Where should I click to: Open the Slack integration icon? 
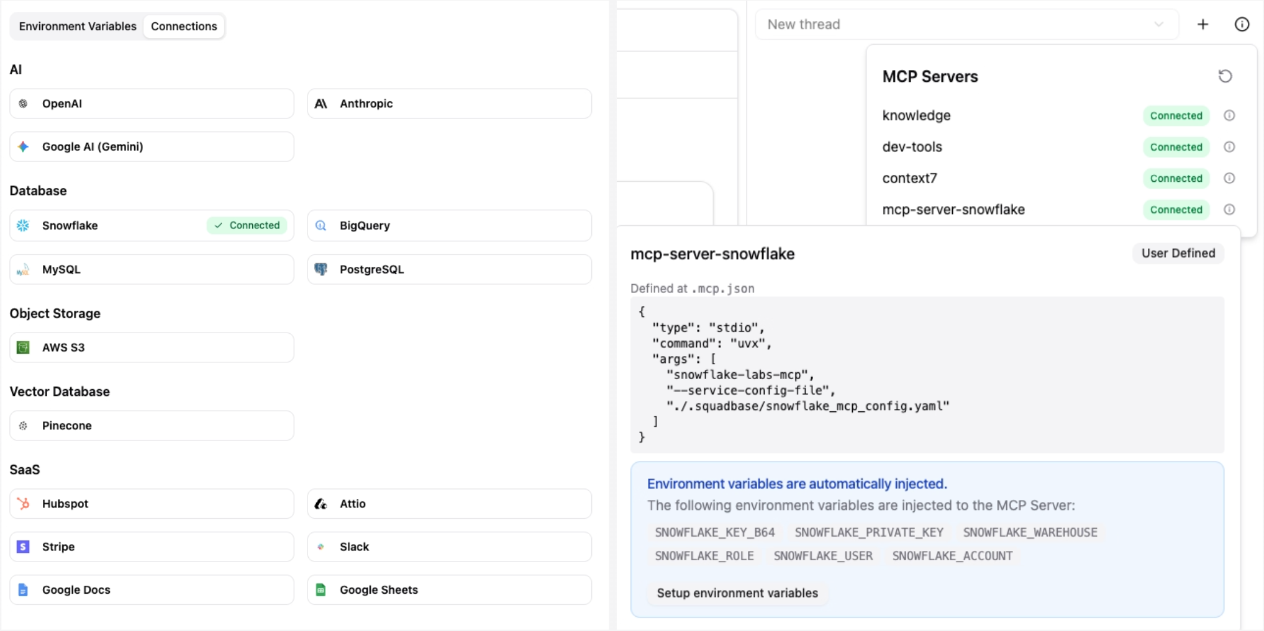[x=321, y=547]
